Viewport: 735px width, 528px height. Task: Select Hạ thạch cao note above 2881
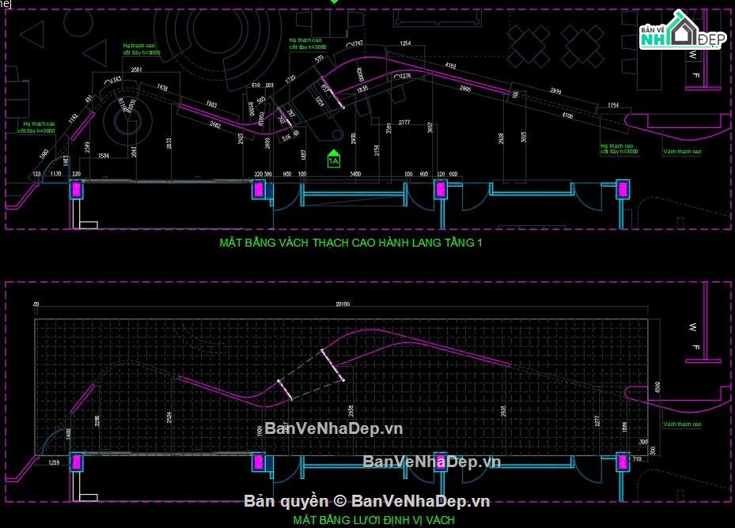[141, 49]
